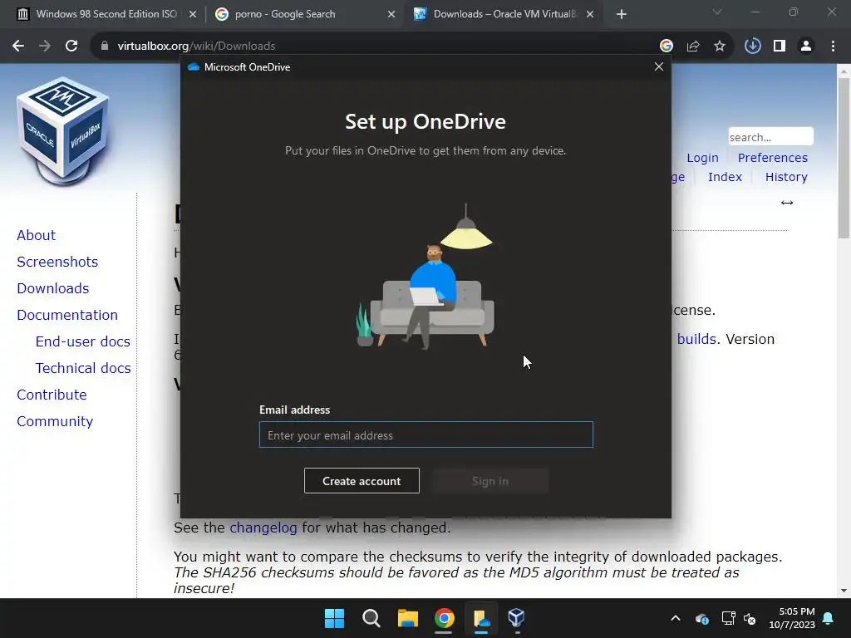Focus the OneDrive email address field
851x638 pixels.
(426, 435)
